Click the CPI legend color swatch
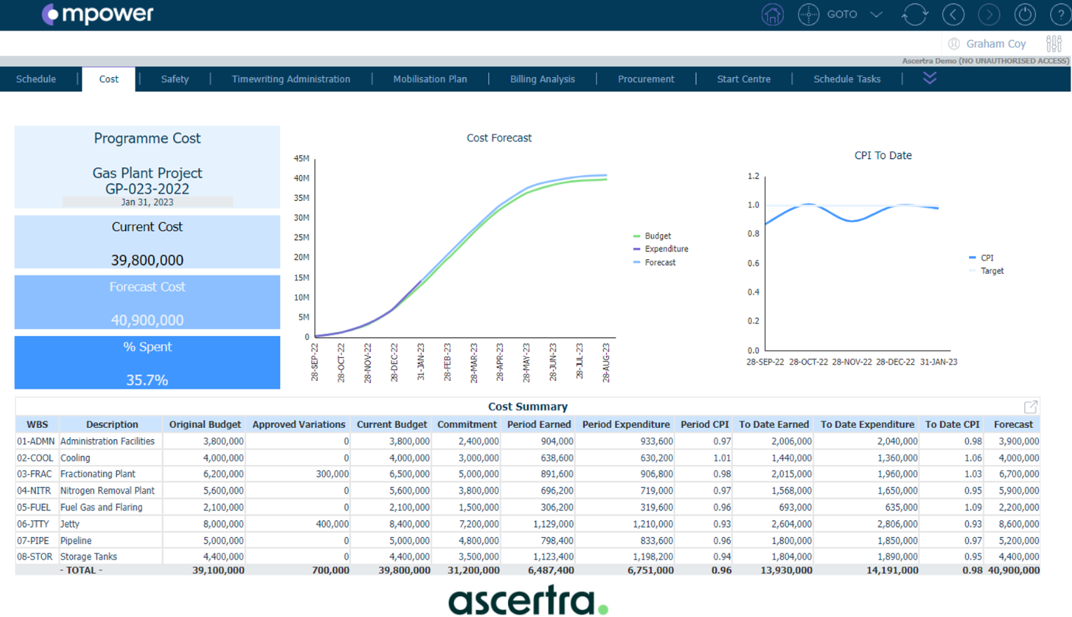 click(x=973, y=258)
